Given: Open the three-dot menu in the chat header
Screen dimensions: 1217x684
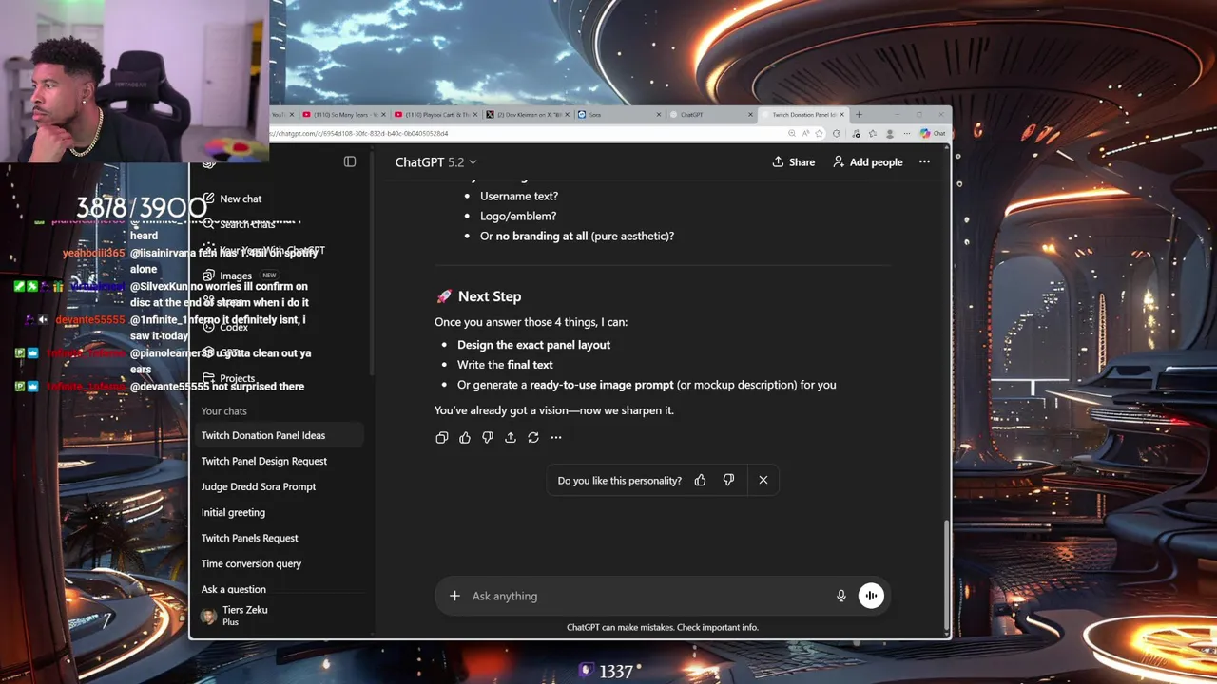Looking at the screenshot, I should (x=924, y=161).
